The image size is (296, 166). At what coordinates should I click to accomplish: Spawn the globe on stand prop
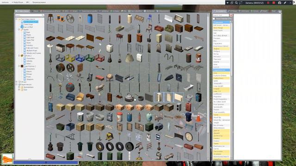110,77
